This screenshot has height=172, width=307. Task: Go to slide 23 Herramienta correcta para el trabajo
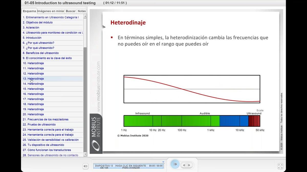(52, 130)
